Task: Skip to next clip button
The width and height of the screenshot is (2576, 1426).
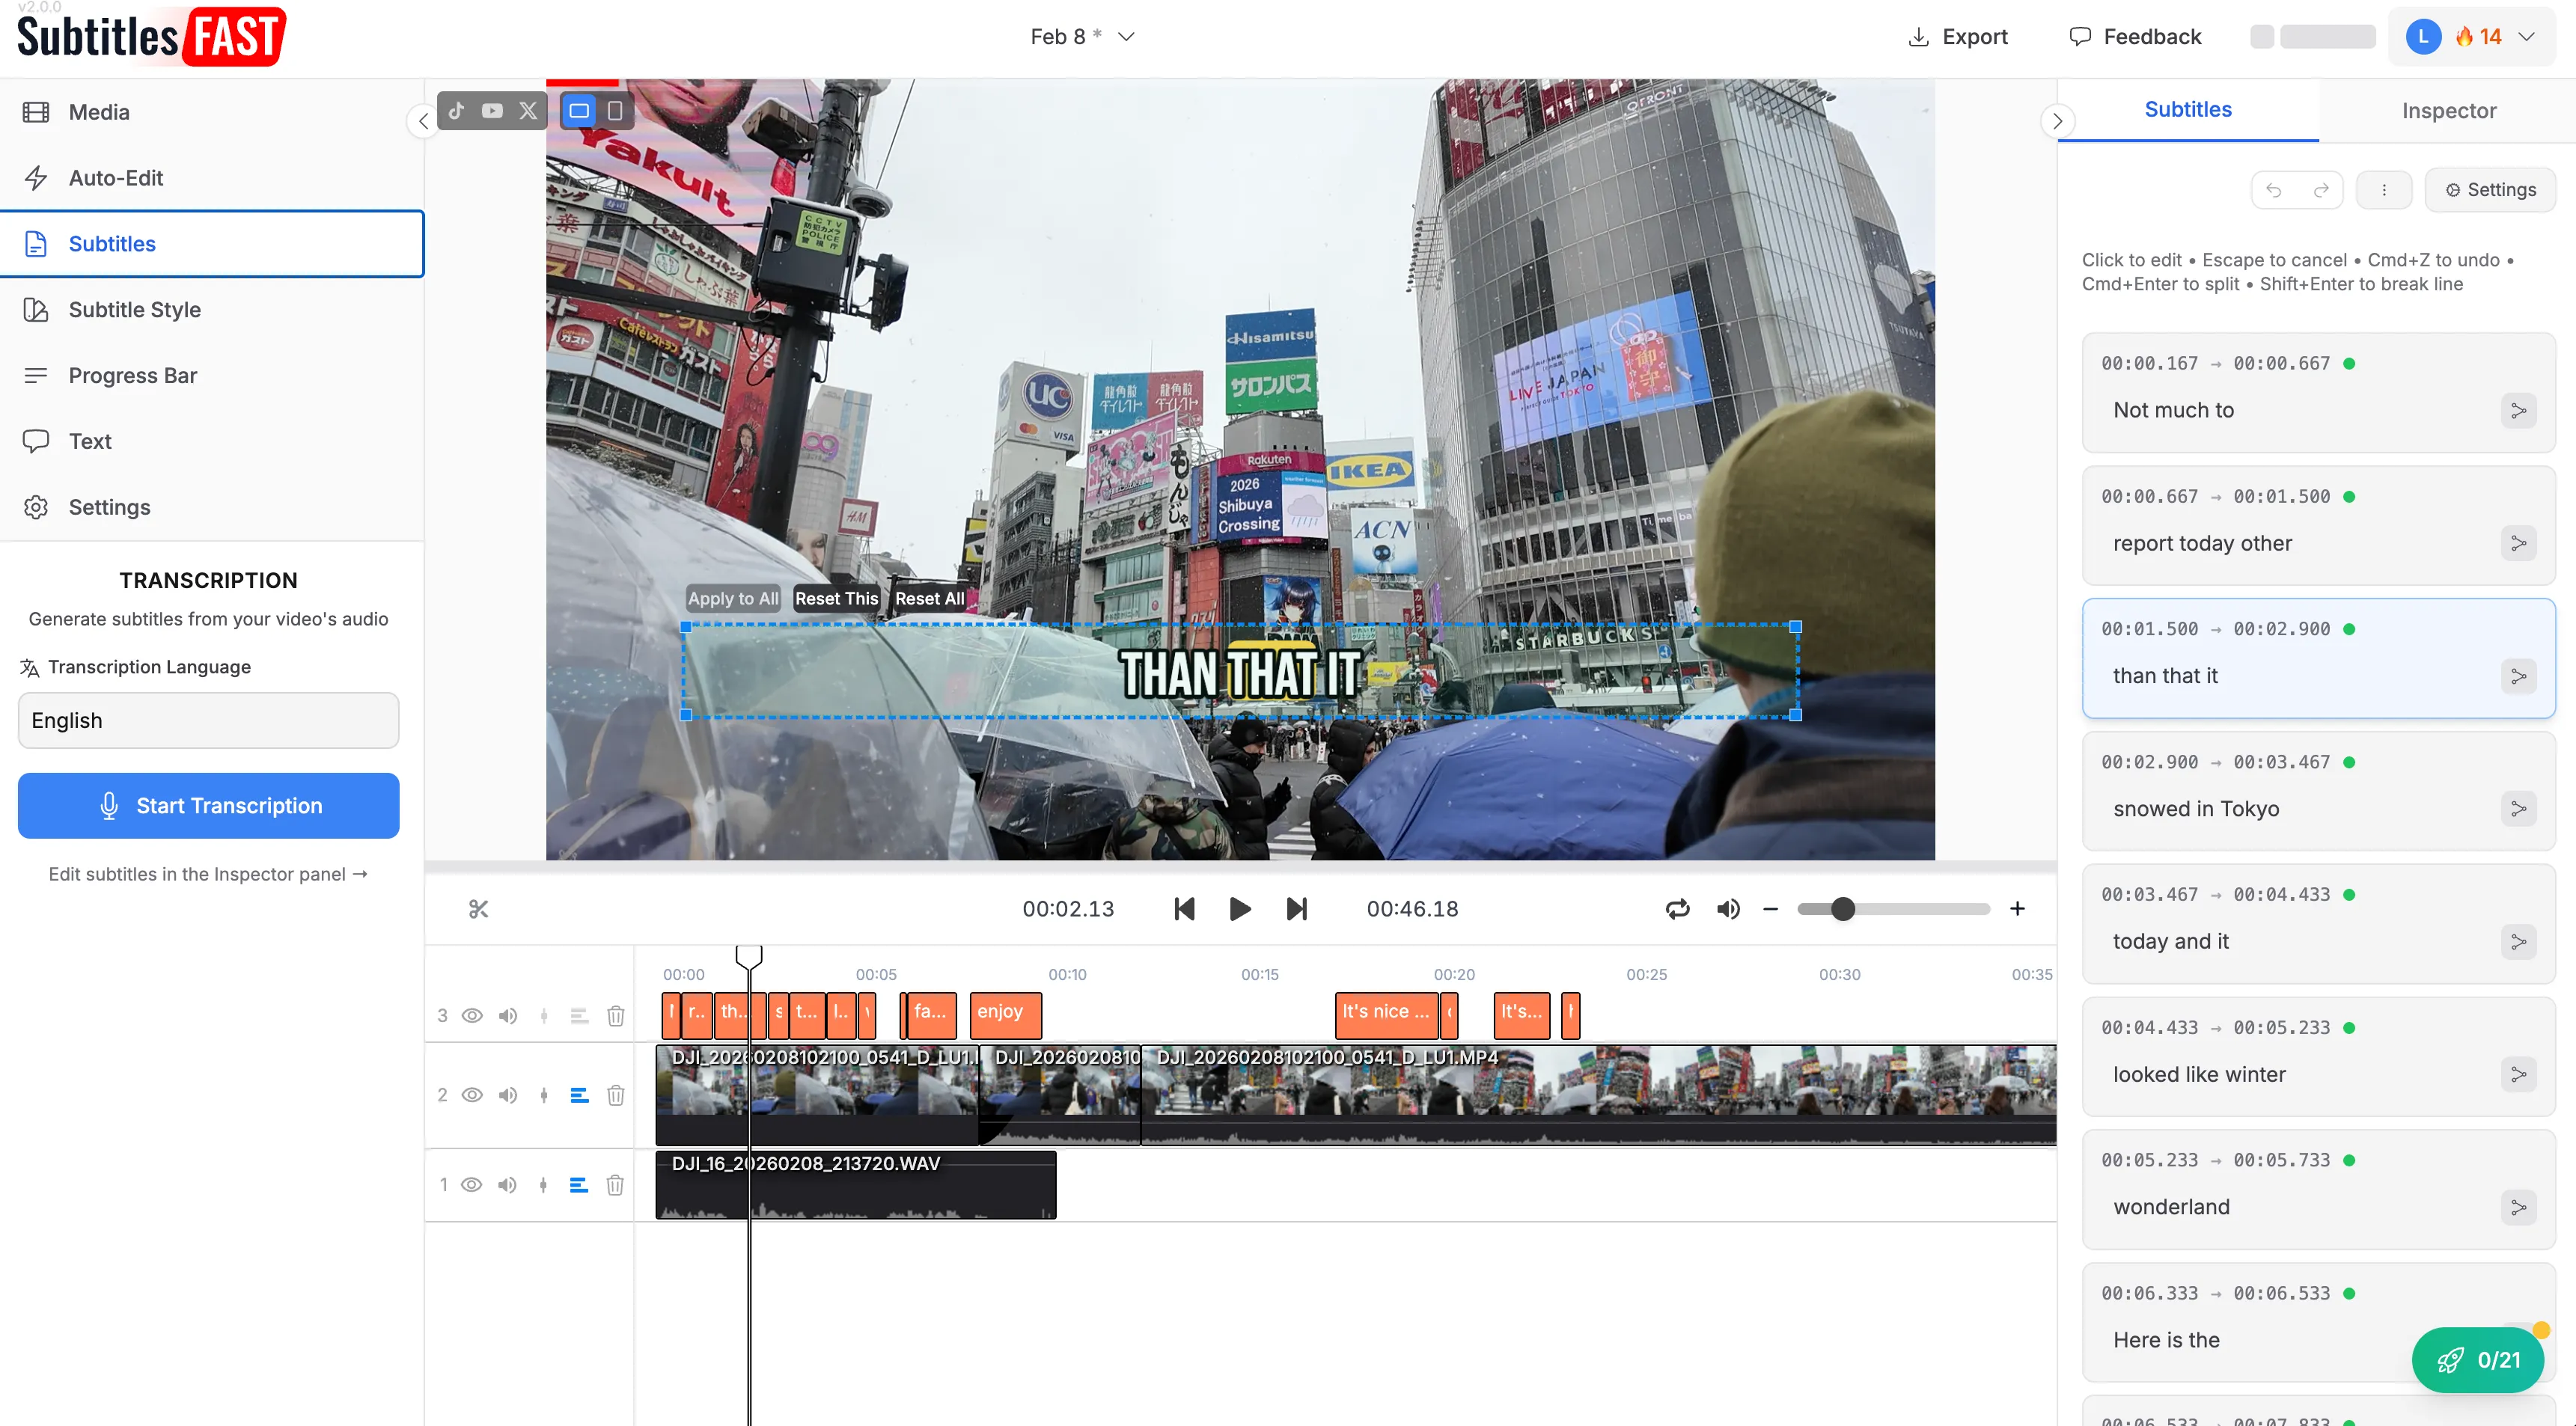Action: pyautogui.click(x=1296, y=909)
